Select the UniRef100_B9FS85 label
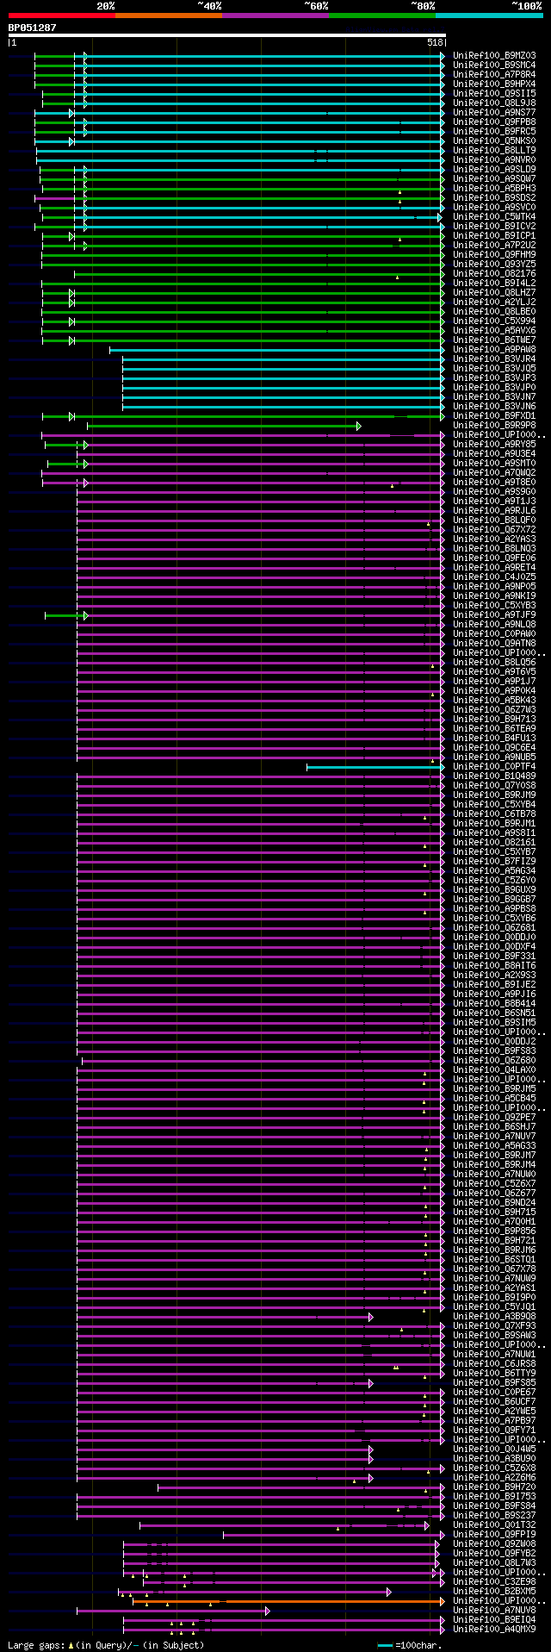This screenshot has height=1652, width=551. point(494,1383)
